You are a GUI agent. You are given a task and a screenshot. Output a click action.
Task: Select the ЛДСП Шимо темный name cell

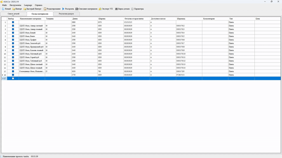coord(32,68)
